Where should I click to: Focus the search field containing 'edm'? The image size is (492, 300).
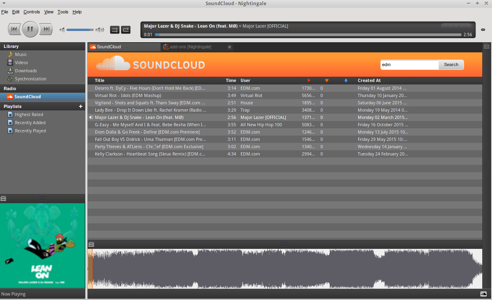[x=409, y=65]
